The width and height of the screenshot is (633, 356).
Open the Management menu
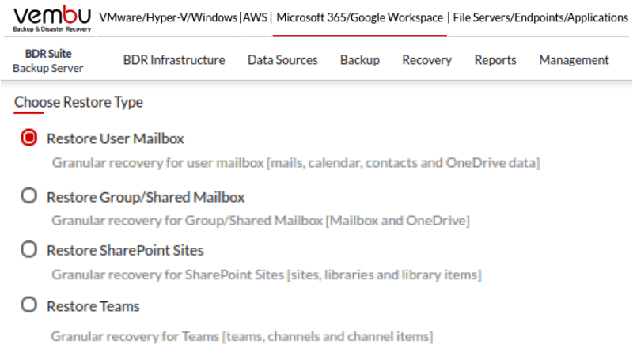click(574, 60)
